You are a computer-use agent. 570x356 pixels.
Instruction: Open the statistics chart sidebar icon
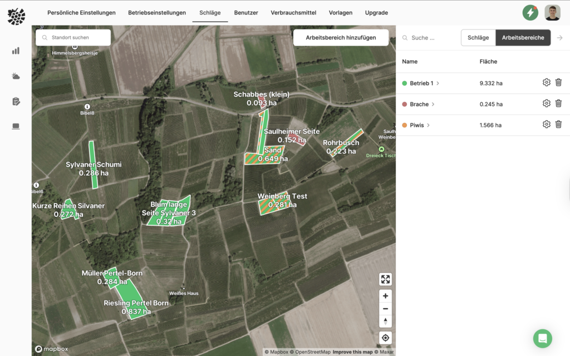click(16, 51)
